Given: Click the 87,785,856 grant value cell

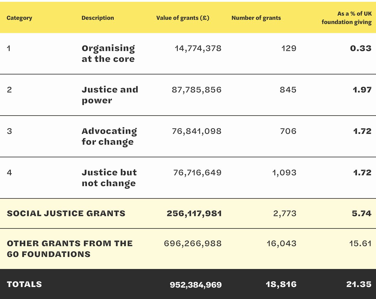Looking at the screenshot, I should click(x=196, y=90).
